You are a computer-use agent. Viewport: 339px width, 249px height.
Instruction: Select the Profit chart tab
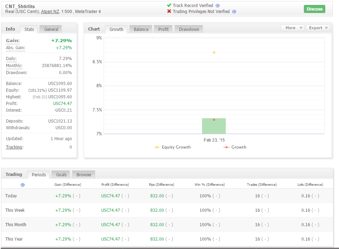coord(163,29)
